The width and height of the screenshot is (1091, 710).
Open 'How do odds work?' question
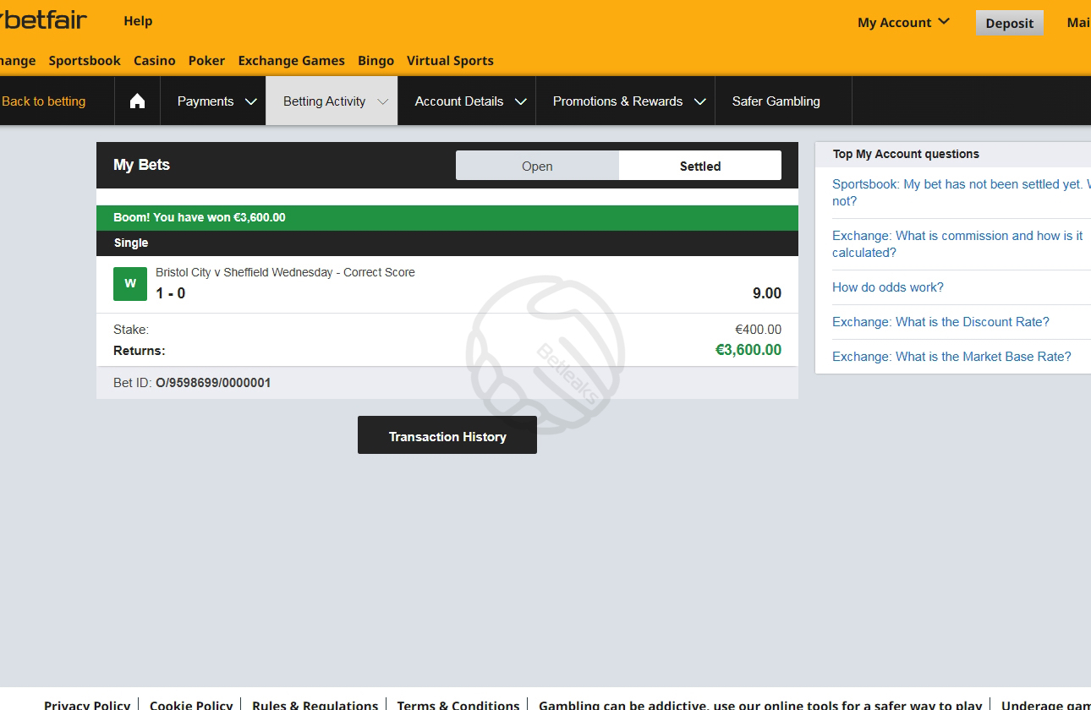[x=888, y=287]
